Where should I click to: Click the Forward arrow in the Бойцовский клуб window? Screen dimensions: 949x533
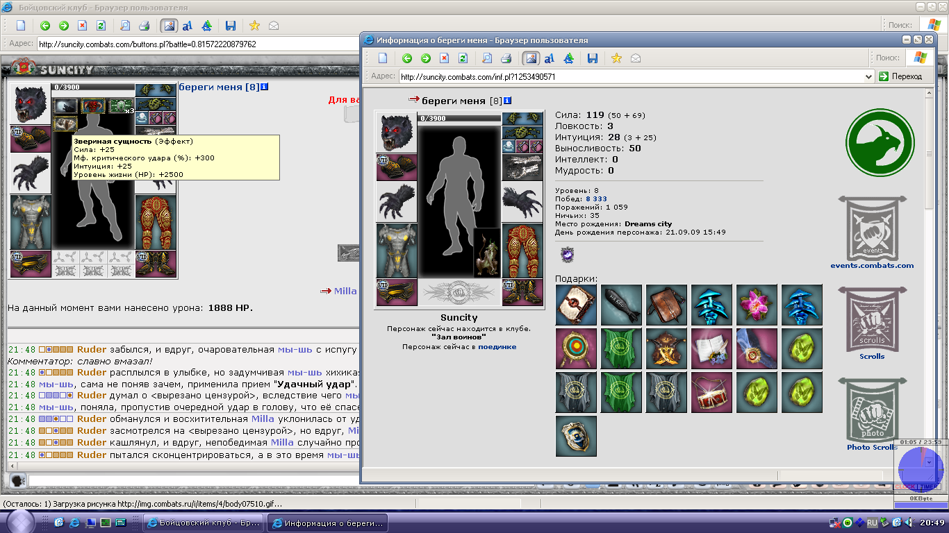(x=64, y=26)
